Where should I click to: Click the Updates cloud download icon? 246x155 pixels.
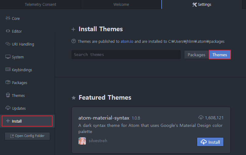(8, 108)
